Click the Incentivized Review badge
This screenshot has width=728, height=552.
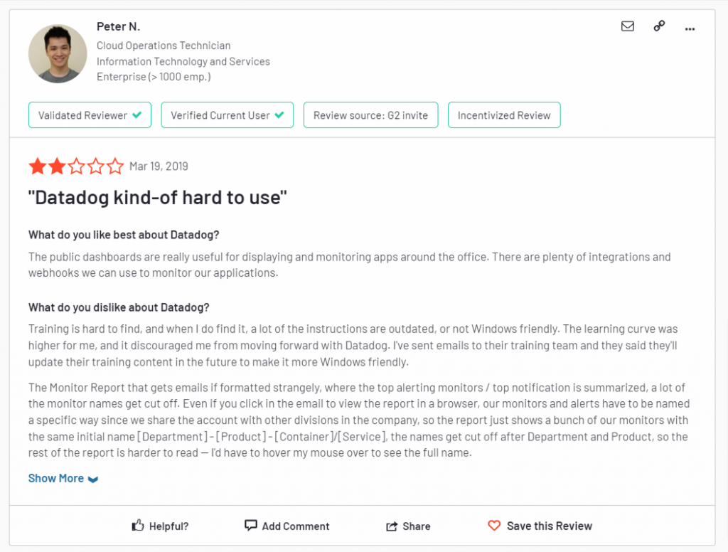pos(504,115)
